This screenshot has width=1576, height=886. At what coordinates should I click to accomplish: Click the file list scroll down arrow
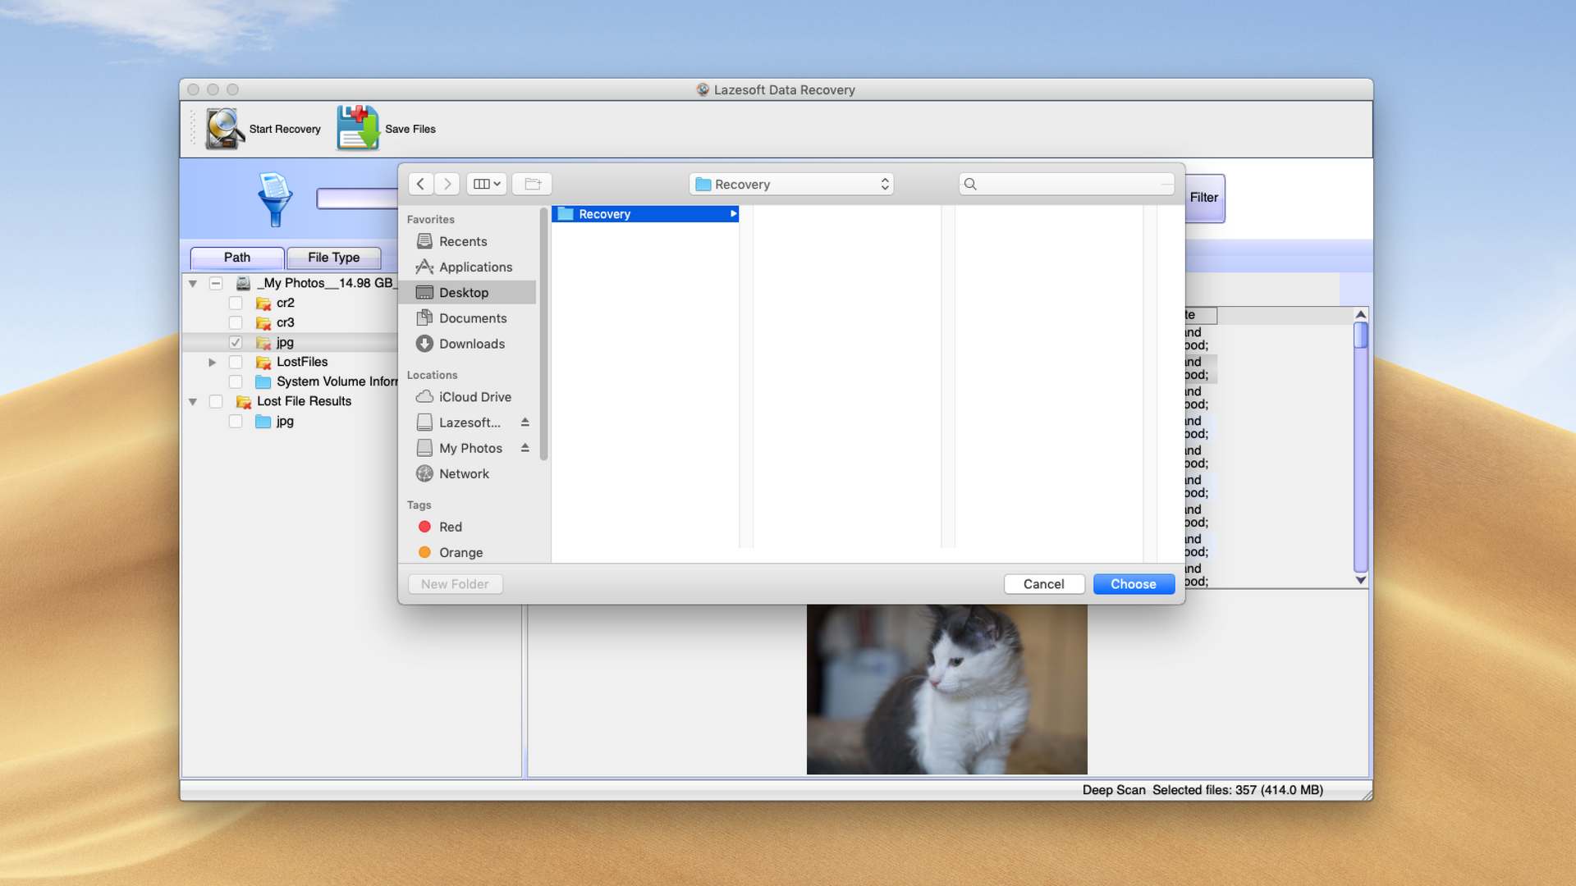coord(1361,580)
